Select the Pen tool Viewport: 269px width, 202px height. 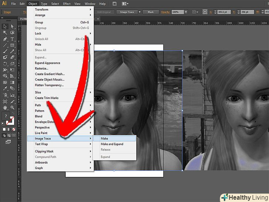pos(5,39)
